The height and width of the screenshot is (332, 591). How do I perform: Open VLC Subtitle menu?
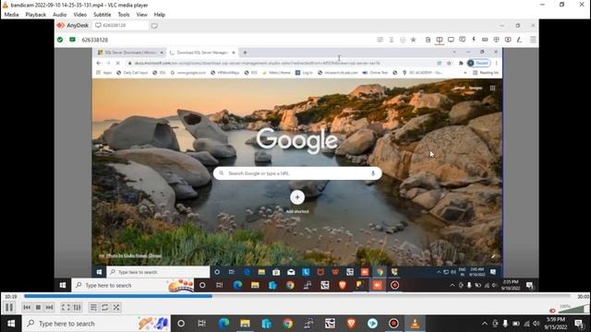103,15
